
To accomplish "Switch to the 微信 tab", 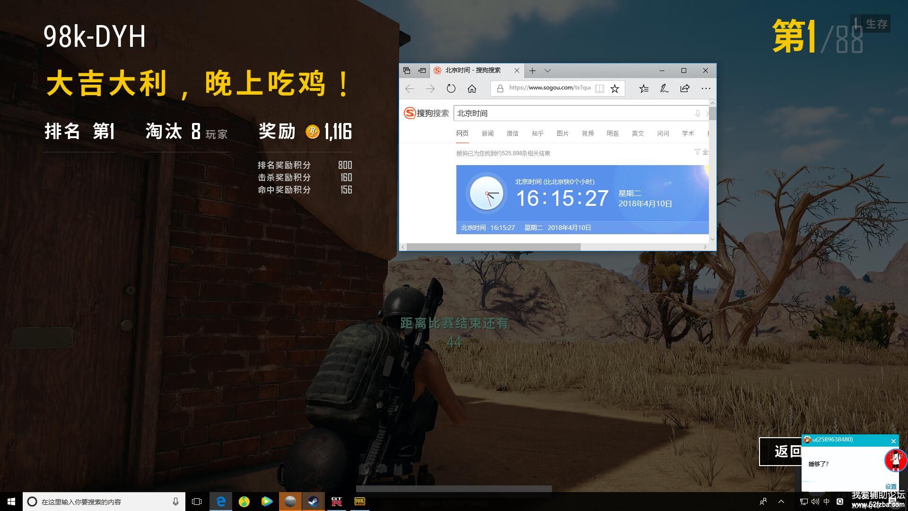I will (x=513, y=133).
